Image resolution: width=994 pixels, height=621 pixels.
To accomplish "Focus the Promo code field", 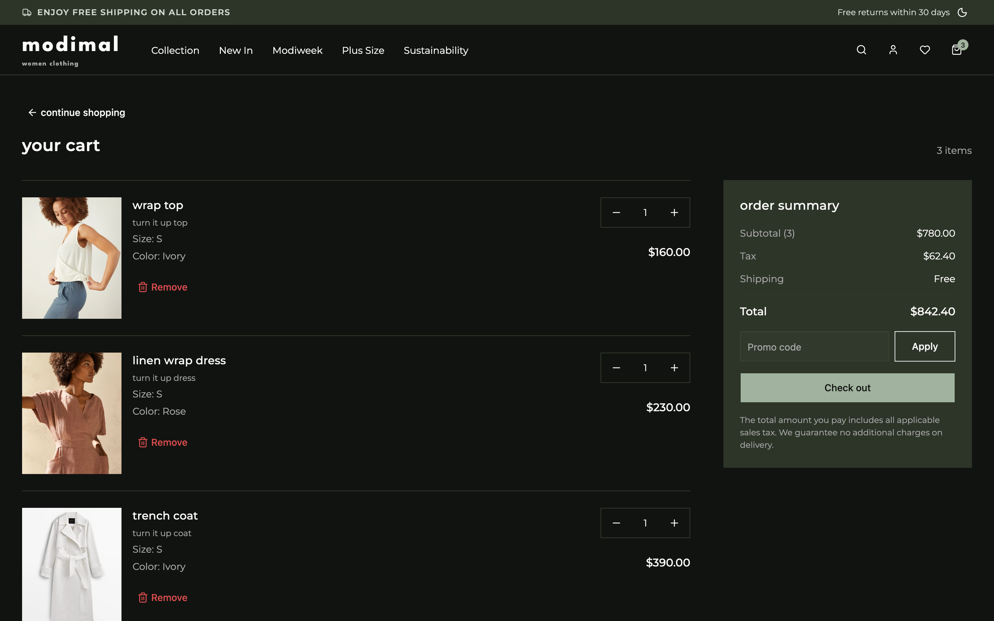I will [814, 347].
